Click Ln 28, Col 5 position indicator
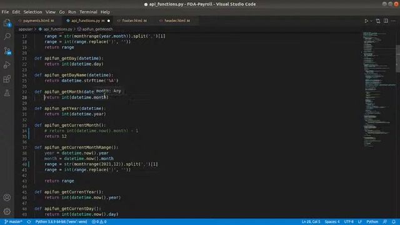 [x=311, y=222]
